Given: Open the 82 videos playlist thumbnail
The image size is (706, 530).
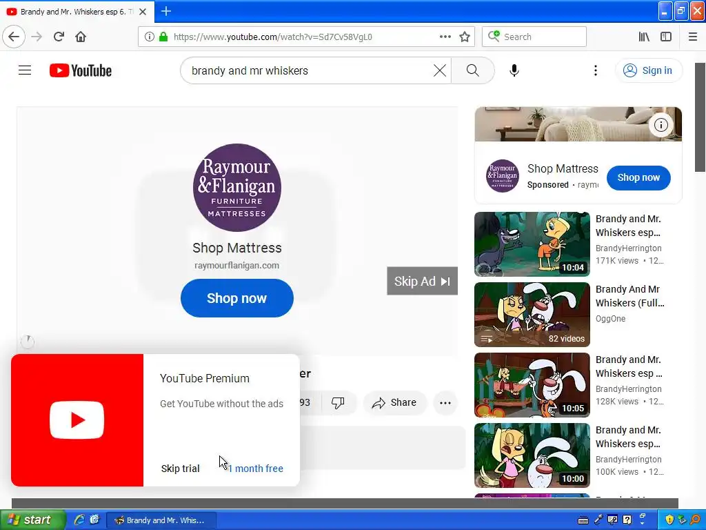Looking at the screenshot, I should click(532, 315).
